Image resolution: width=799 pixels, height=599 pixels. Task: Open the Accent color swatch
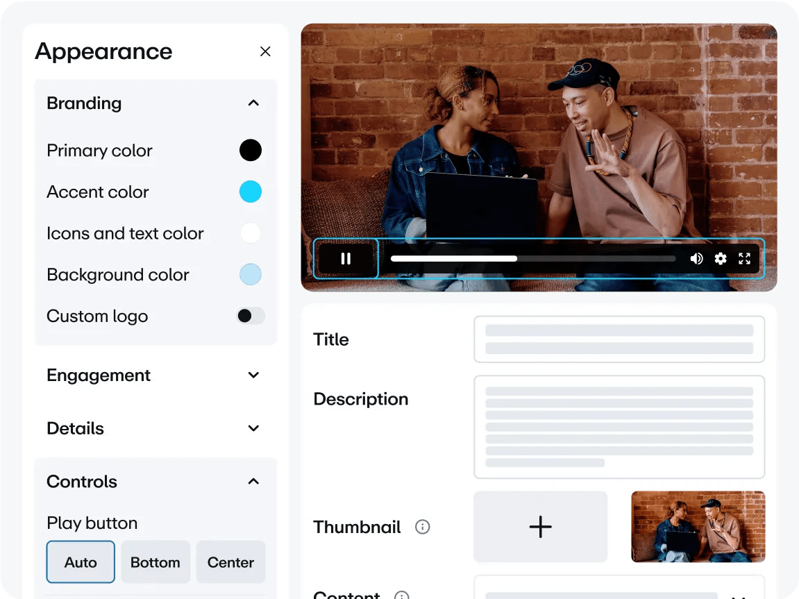pyautogui.click(x=250, y=192)
